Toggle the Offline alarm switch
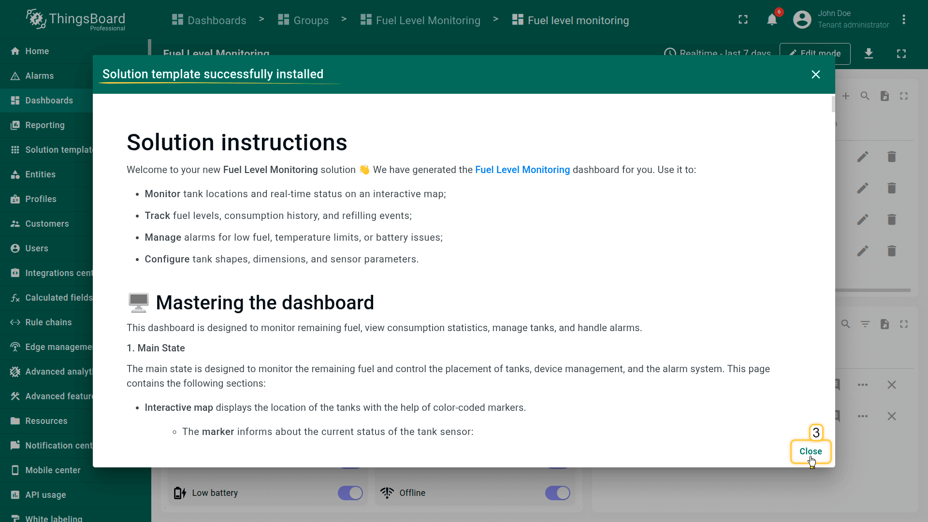 557,493
